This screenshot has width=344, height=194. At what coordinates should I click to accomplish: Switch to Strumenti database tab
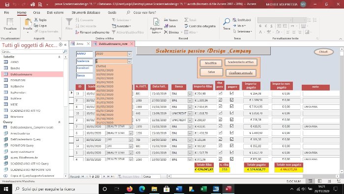click(x=86, y=12)
